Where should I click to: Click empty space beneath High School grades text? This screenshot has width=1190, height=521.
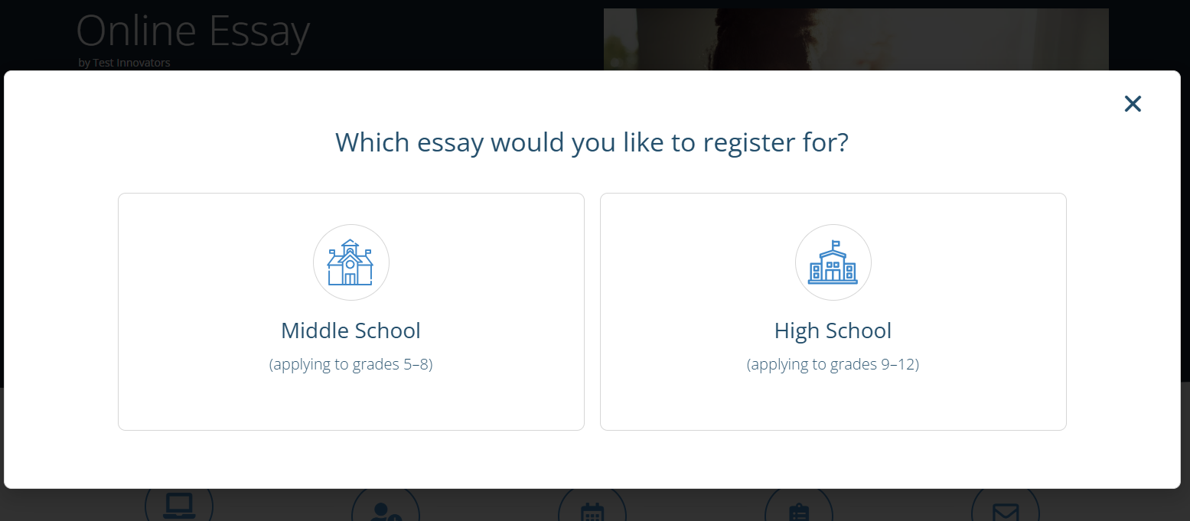[x=833, y=402]
